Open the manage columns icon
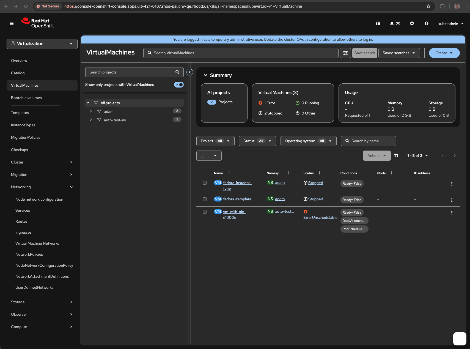This screenshot has height=349, width=470. point(396,156)
